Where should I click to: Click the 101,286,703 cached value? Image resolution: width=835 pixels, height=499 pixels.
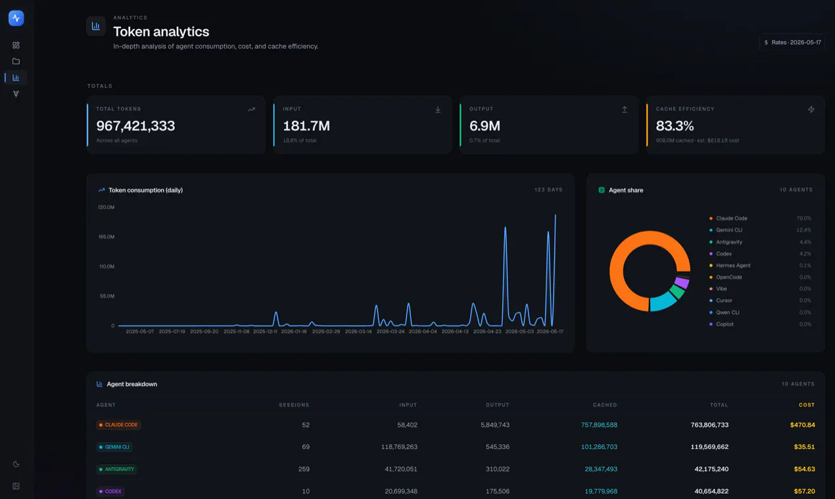coord(599,447)
